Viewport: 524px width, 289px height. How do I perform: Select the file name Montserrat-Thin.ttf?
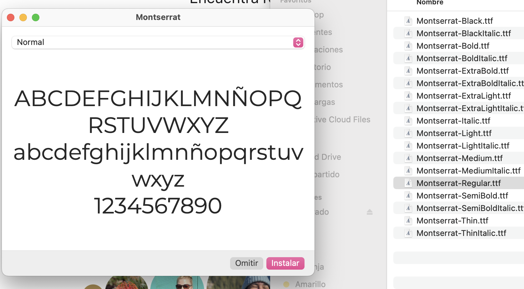(x=452, y=221)
